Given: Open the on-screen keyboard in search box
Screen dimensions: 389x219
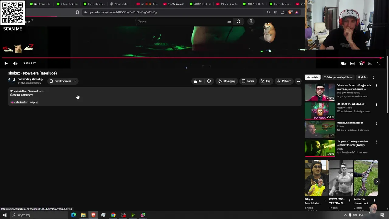Looking at the screenshot, I should [229, 22].
